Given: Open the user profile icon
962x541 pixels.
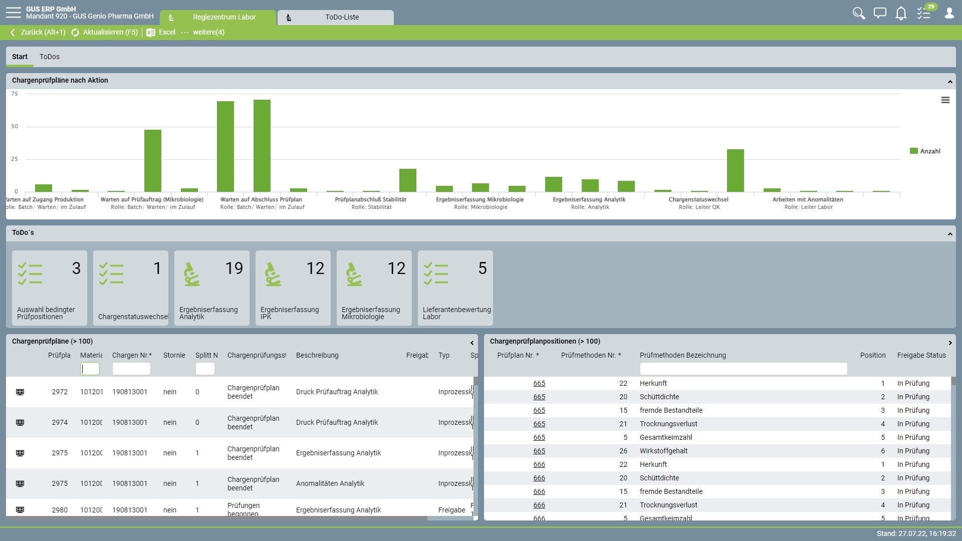Looking at the screenshot, I should 949,13.
